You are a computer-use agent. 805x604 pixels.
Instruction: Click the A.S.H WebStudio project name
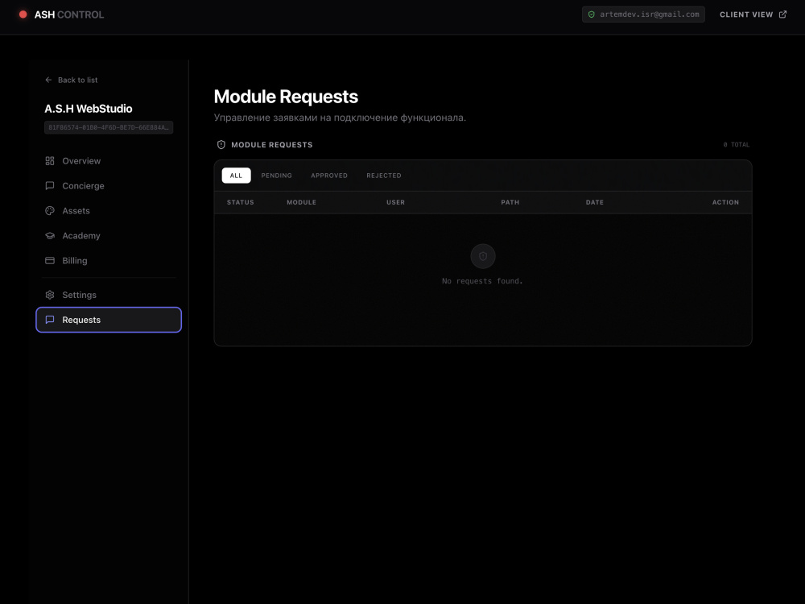tap(89, 109)
